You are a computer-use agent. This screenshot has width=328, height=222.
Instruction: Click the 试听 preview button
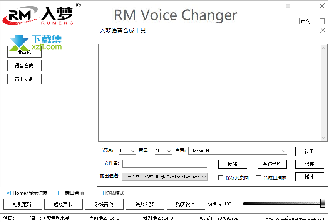(310, 151)
